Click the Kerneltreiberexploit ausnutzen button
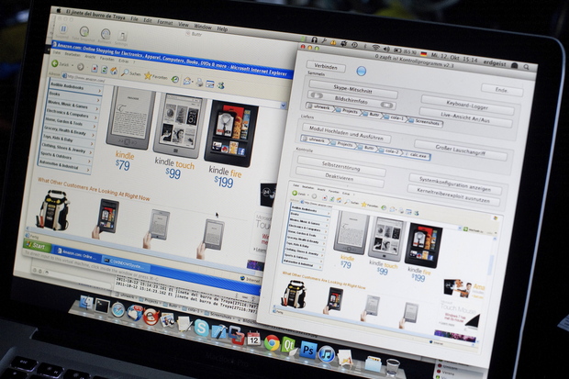Image resolution: width=569 pixels, height=379 pixels. [453, 195]
